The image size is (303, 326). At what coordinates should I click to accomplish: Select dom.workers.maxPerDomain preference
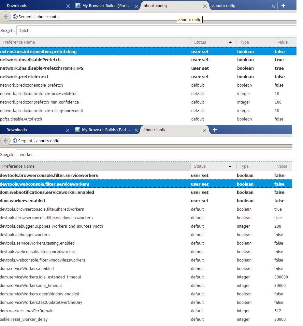pos(146,311)
